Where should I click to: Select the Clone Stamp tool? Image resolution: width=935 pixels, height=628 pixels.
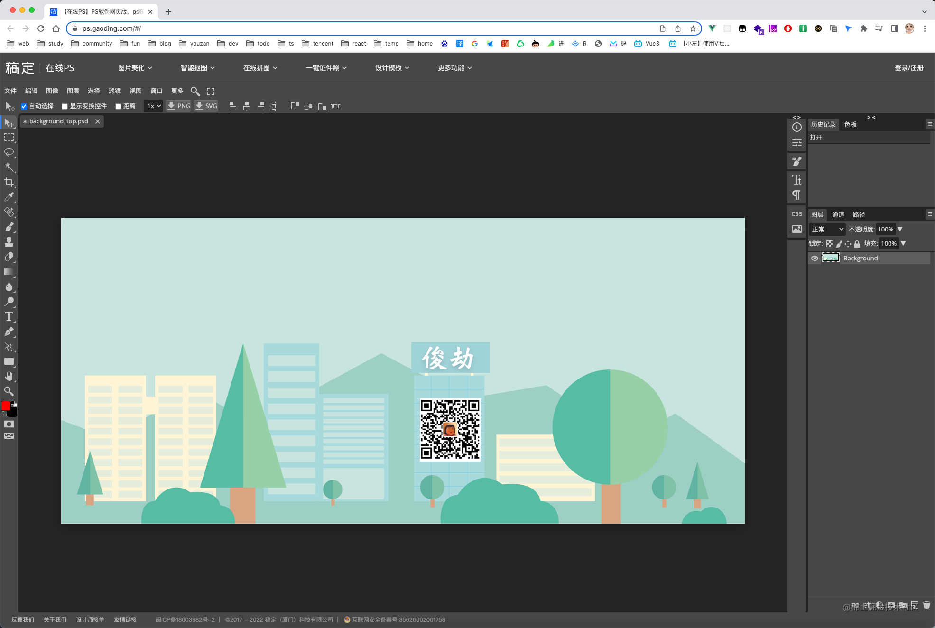9,242
